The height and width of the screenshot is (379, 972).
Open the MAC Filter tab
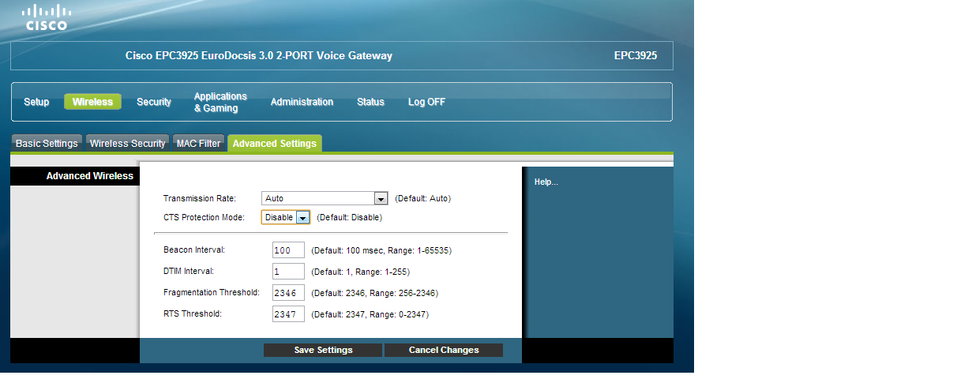pos(198,144)
